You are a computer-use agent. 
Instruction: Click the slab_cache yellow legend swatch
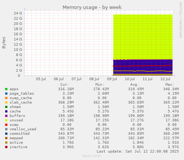click(6, 102)
